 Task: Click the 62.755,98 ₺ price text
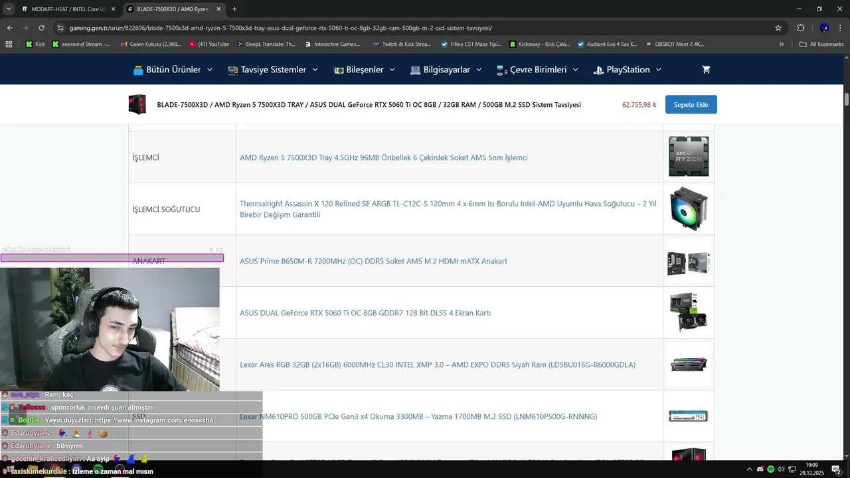pyautogui.click(x=639, y=105)
